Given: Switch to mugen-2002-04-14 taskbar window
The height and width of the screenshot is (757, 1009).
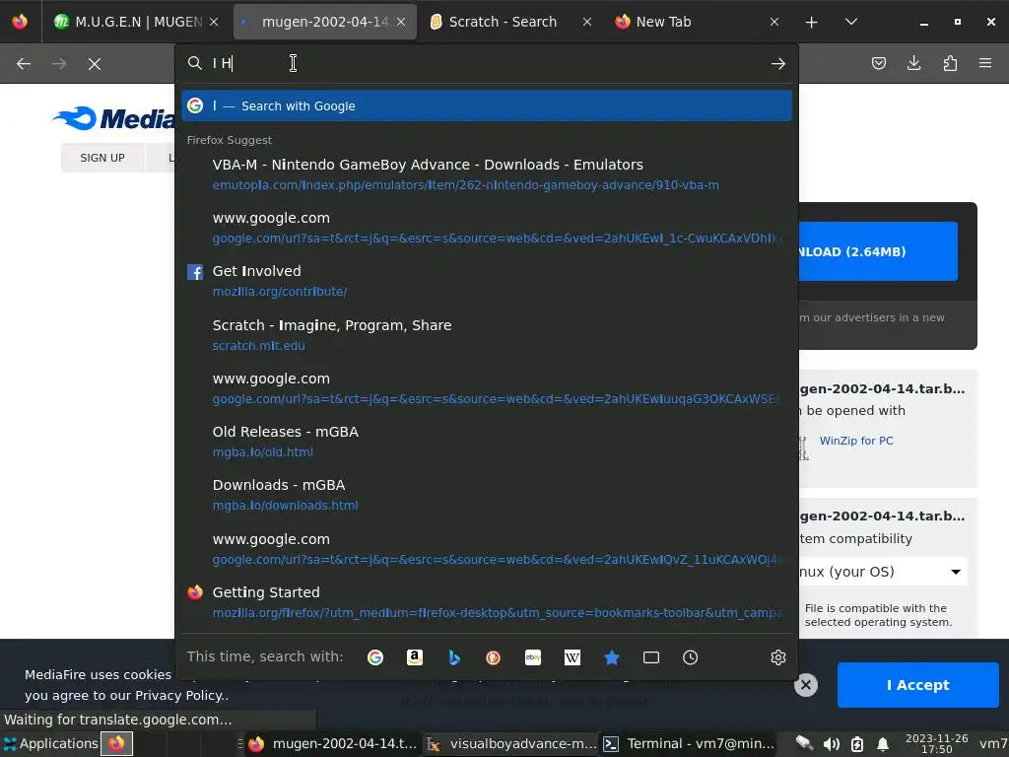Looking at the screenshot, I should [333, 743].
